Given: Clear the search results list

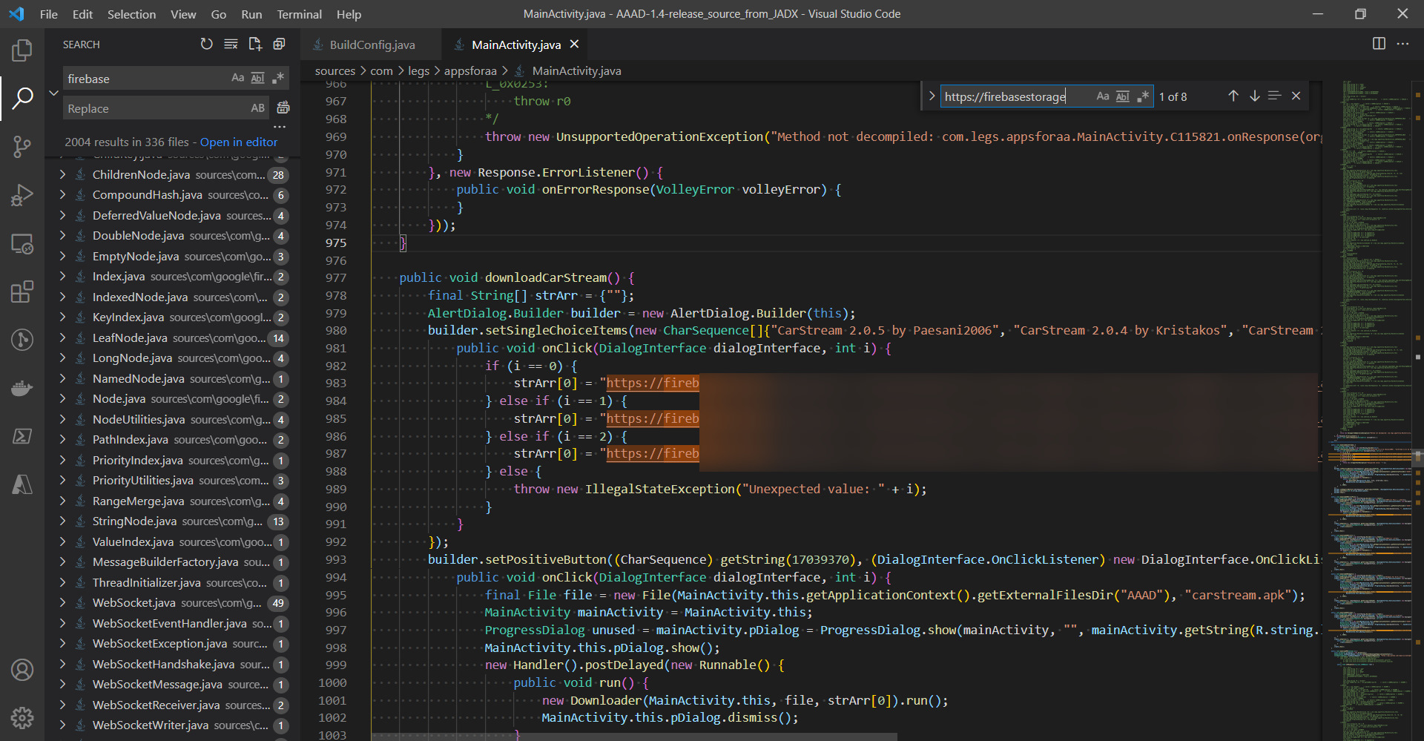Looking at the screenshot, I should (x=231, y=45).
